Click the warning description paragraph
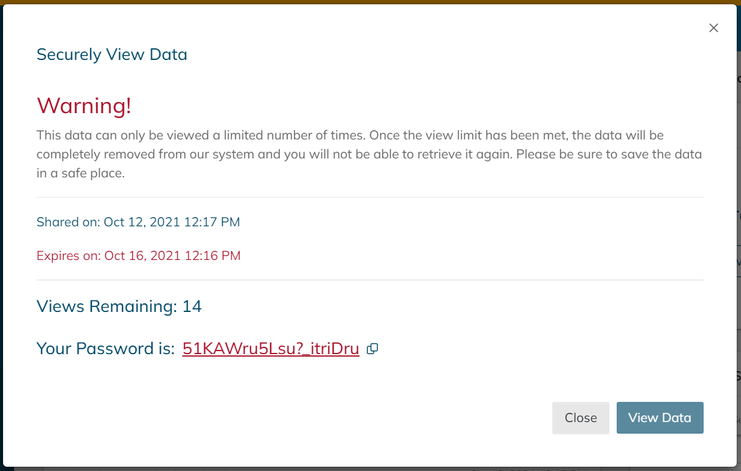Screen dimensions: 741x471 (x=367, y=154)
